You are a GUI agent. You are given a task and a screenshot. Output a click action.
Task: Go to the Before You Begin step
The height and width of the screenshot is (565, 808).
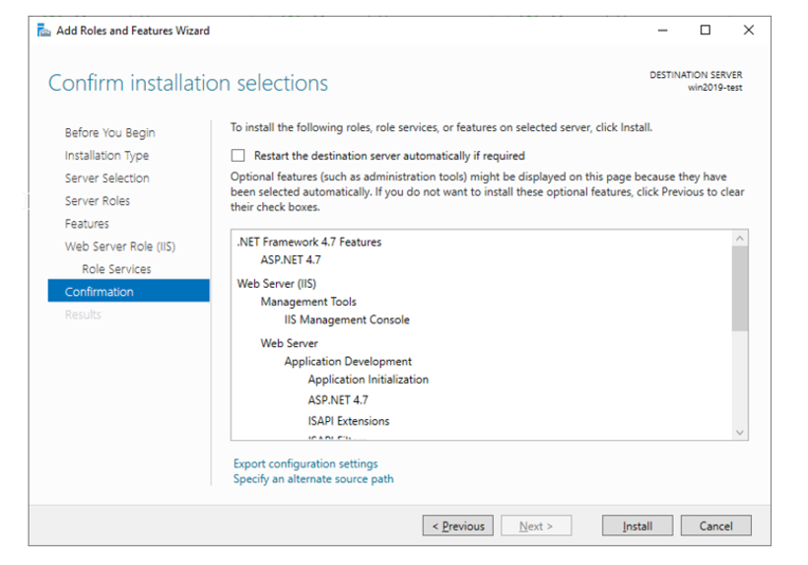coord(109,133)
